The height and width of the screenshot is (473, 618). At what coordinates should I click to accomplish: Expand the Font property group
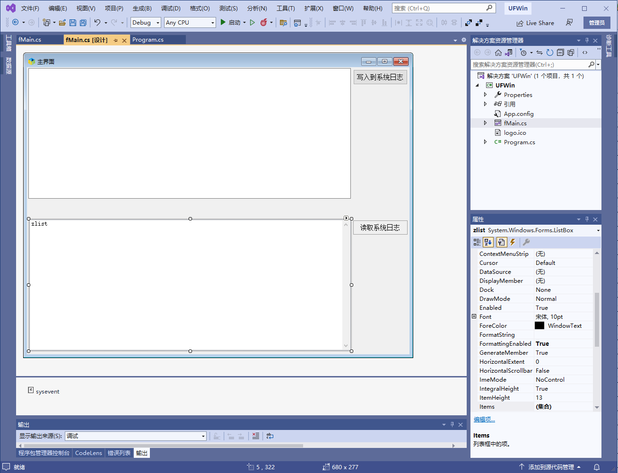pyautogui.click(x=474, y=316)
